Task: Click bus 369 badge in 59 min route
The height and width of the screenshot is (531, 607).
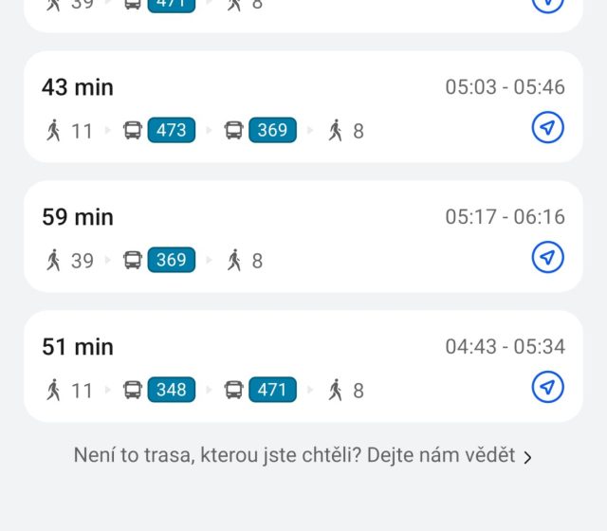Action: pyautogui.click(x=172, y=260)
